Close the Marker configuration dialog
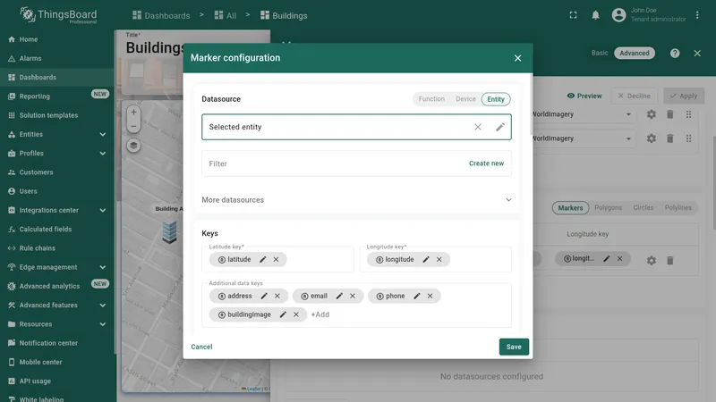This screenshot has height=402, width=716. 517,58
